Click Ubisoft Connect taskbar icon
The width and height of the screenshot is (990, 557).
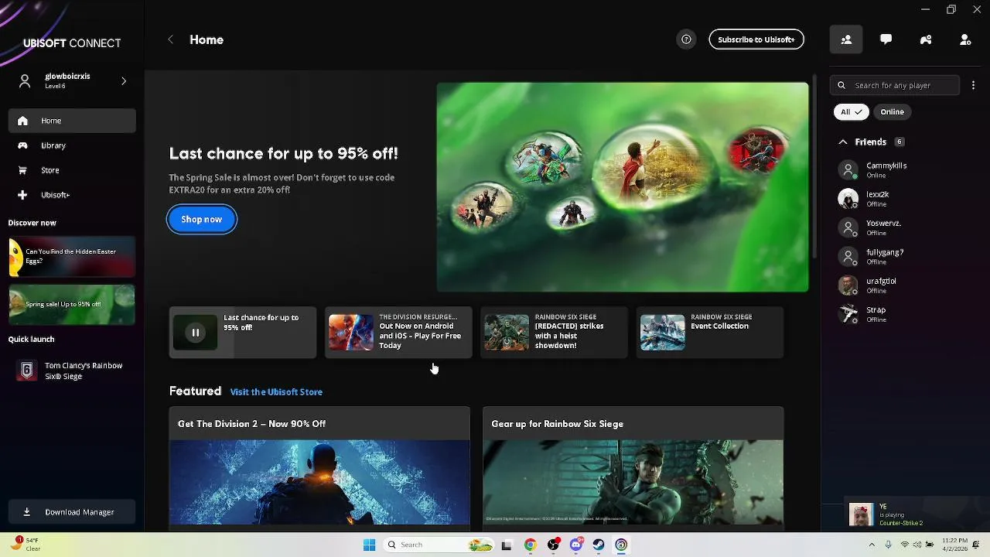(621, 545)
